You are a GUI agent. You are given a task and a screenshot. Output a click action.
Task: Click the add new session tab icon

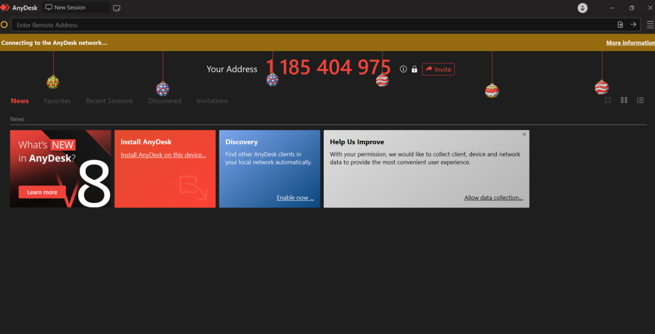click(116, 8)
